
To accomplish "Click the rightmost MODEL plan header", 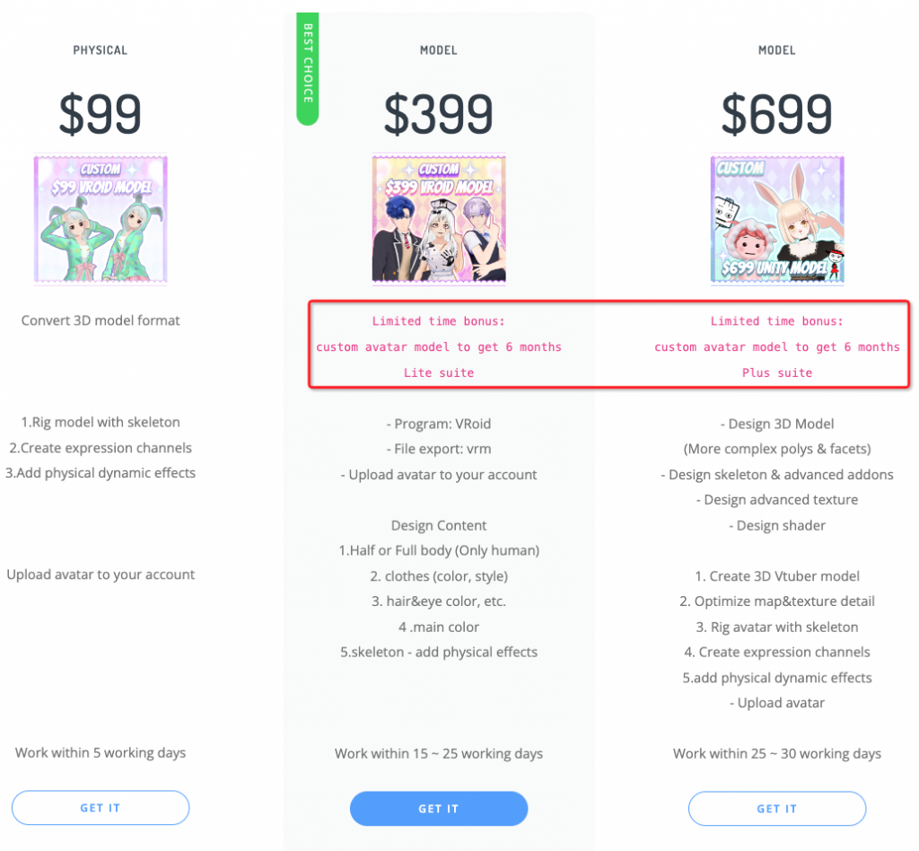I will click(x=776, y=50).
